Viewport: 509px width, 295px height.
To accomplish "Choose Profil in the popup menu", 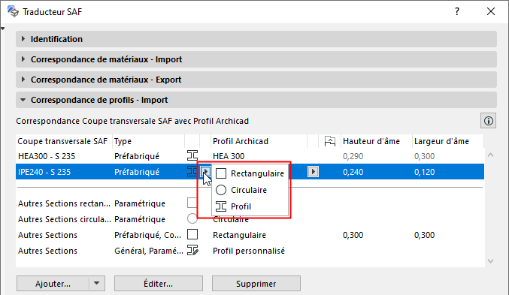I will point(250,206).
